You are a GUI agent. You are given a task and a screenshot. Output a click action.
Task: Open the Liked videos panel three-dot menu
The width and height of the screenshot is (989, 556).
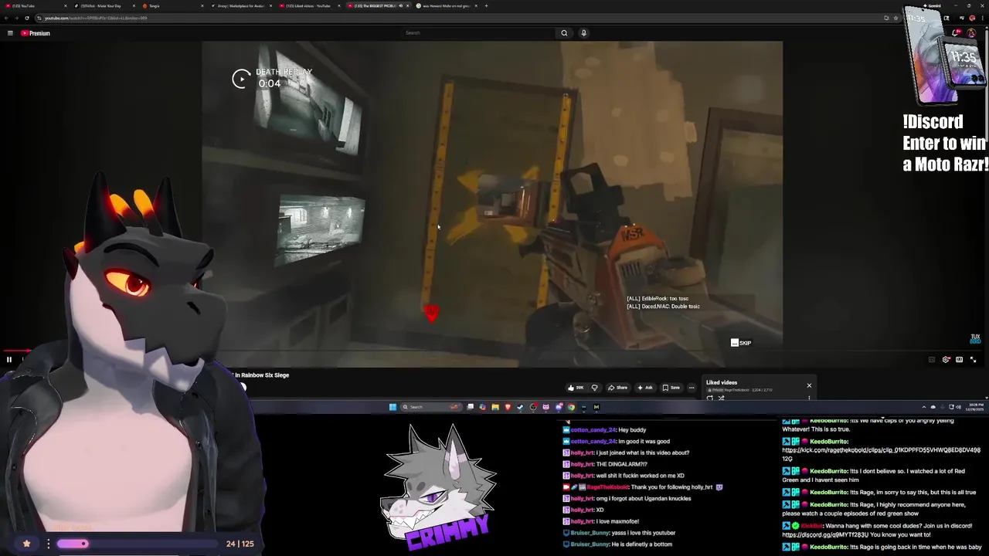point(809,398)
